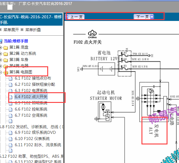Click the document icon beside 6.2 F102 搭铁短接分配
The image size is (179, 163).
point(11,85)
